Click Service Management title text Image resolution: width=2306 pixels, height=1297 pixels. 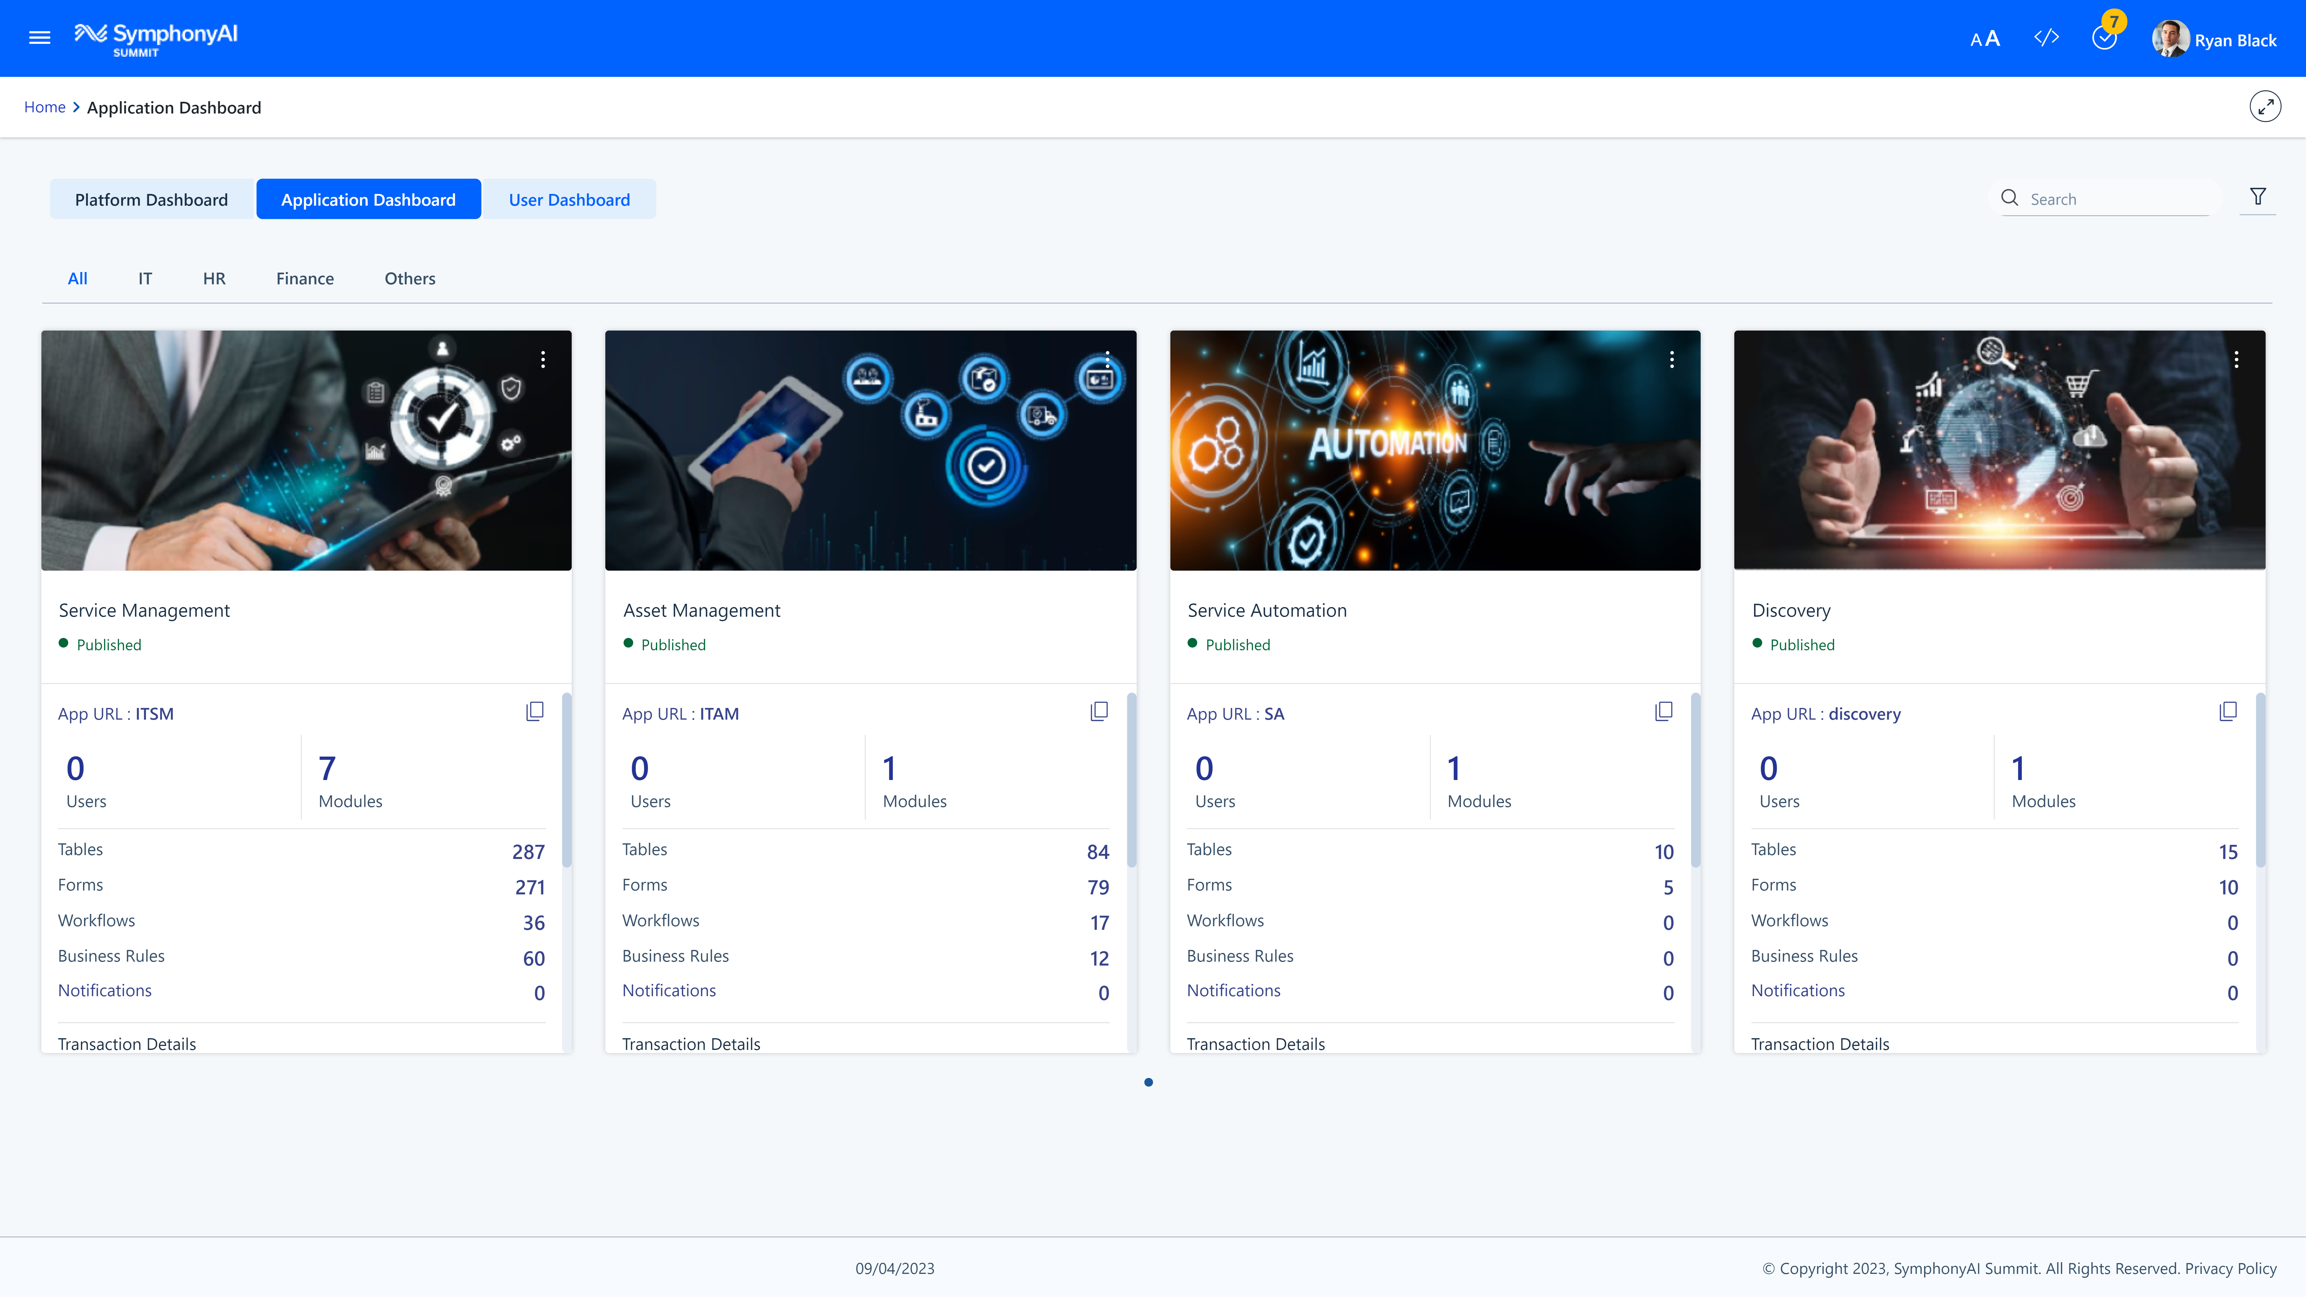point(144,610)
